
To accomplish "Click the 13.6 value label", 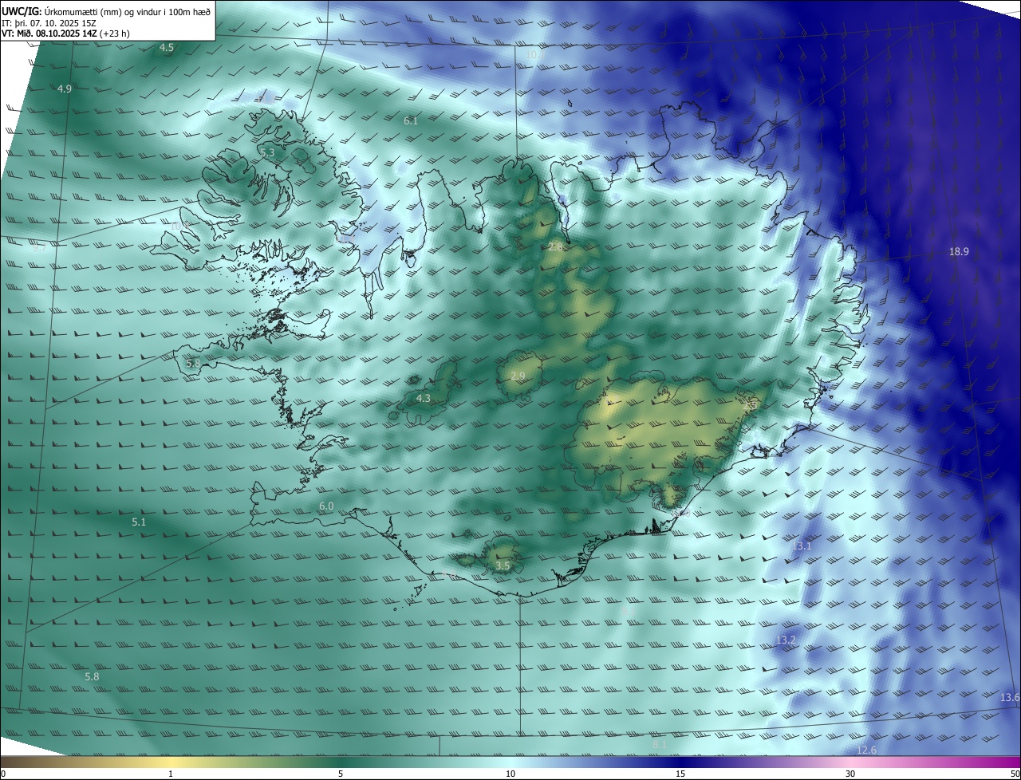I will pyautogui.click(x=1010, y=698).
